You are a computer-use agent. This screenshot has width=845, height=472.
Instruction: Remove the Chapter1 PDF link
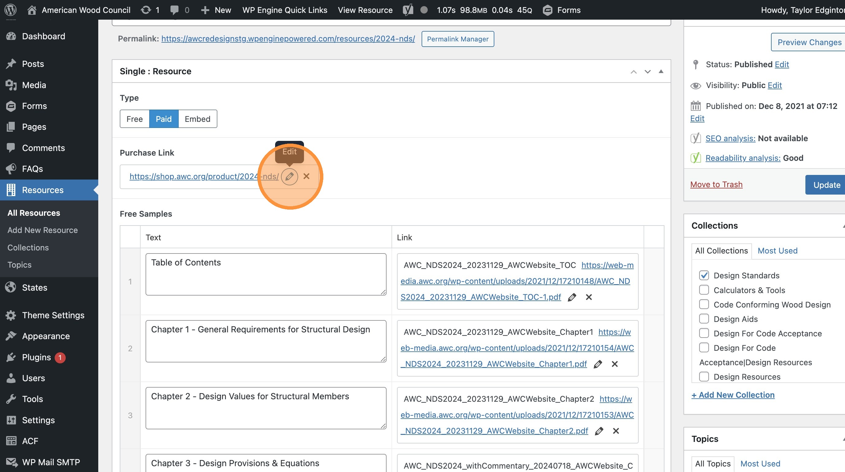tap(615, 364)
